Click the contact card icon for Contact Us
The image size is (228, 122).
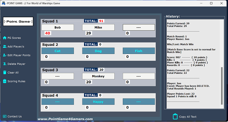click(5, 116)
